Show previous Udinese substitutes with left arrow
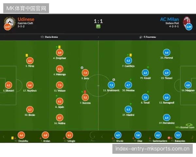 pos(4,137)
